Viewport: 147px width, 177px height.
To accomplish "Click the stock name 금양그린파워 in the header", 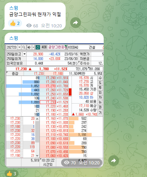I will (58, 47).
